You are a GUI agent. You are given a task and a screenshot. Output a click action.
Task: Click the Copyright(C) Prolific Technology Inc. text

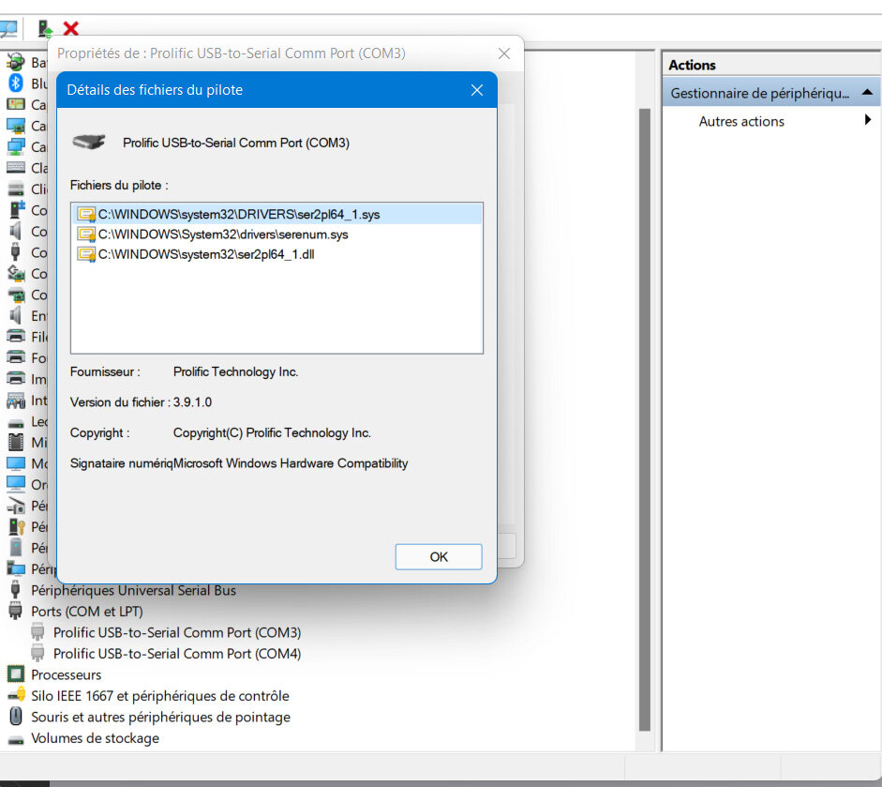click(x=272, y=432)
